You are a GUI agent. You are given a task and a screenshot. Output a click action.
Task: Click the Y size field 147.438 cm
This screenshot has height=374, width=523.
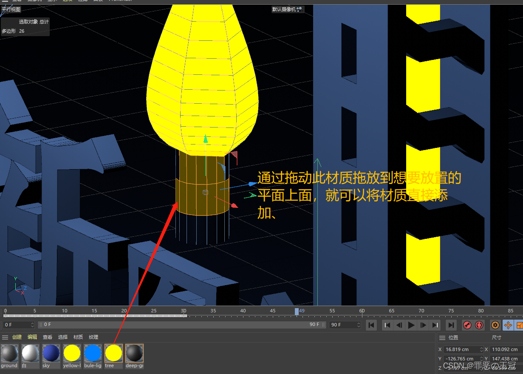click(x=506, y=359)
